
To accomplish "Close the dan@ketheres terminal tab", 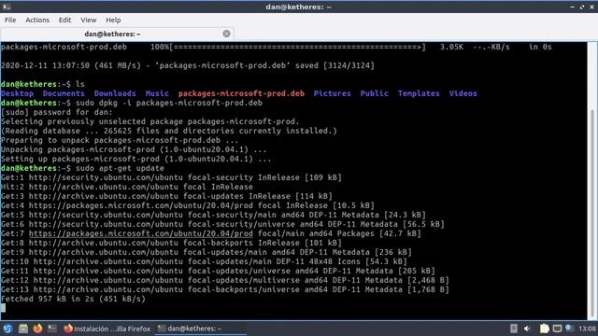I will tap(226, 34).
